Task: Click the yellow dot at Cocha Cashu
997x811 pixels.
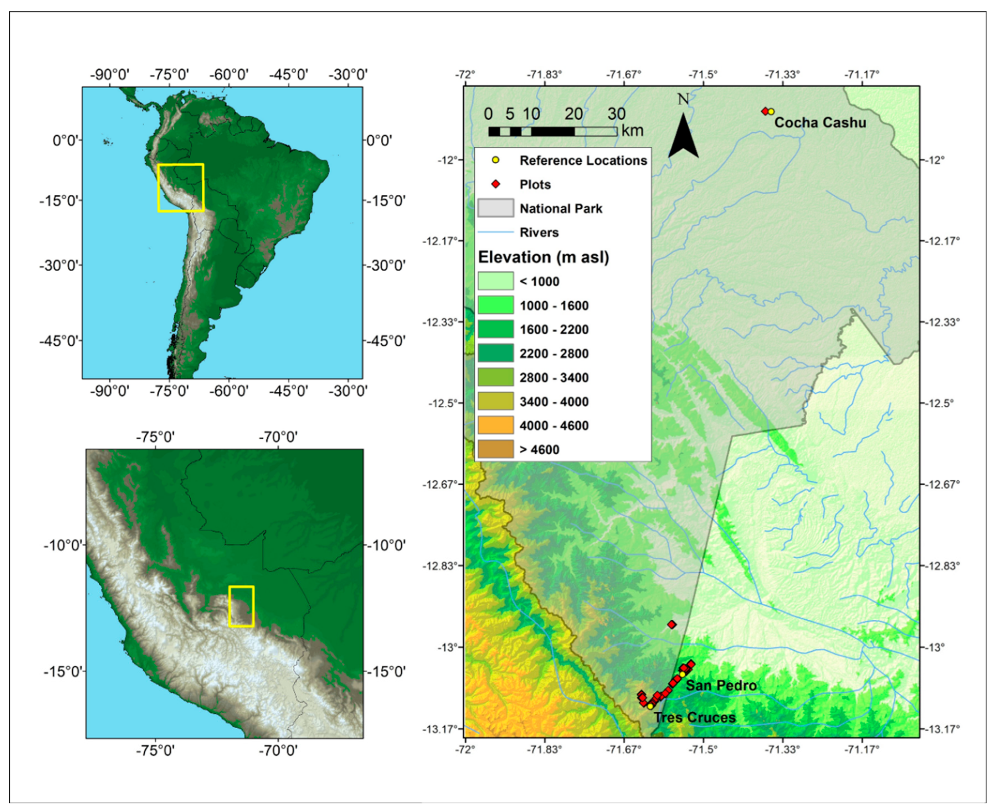Action: (x=771, y=112)
